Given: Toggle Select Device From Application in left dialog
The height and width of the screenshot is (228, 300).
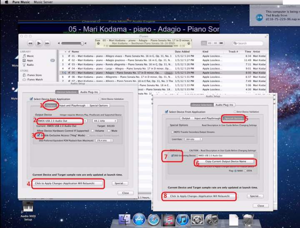Looking at the screenshot, I should 31,99.
